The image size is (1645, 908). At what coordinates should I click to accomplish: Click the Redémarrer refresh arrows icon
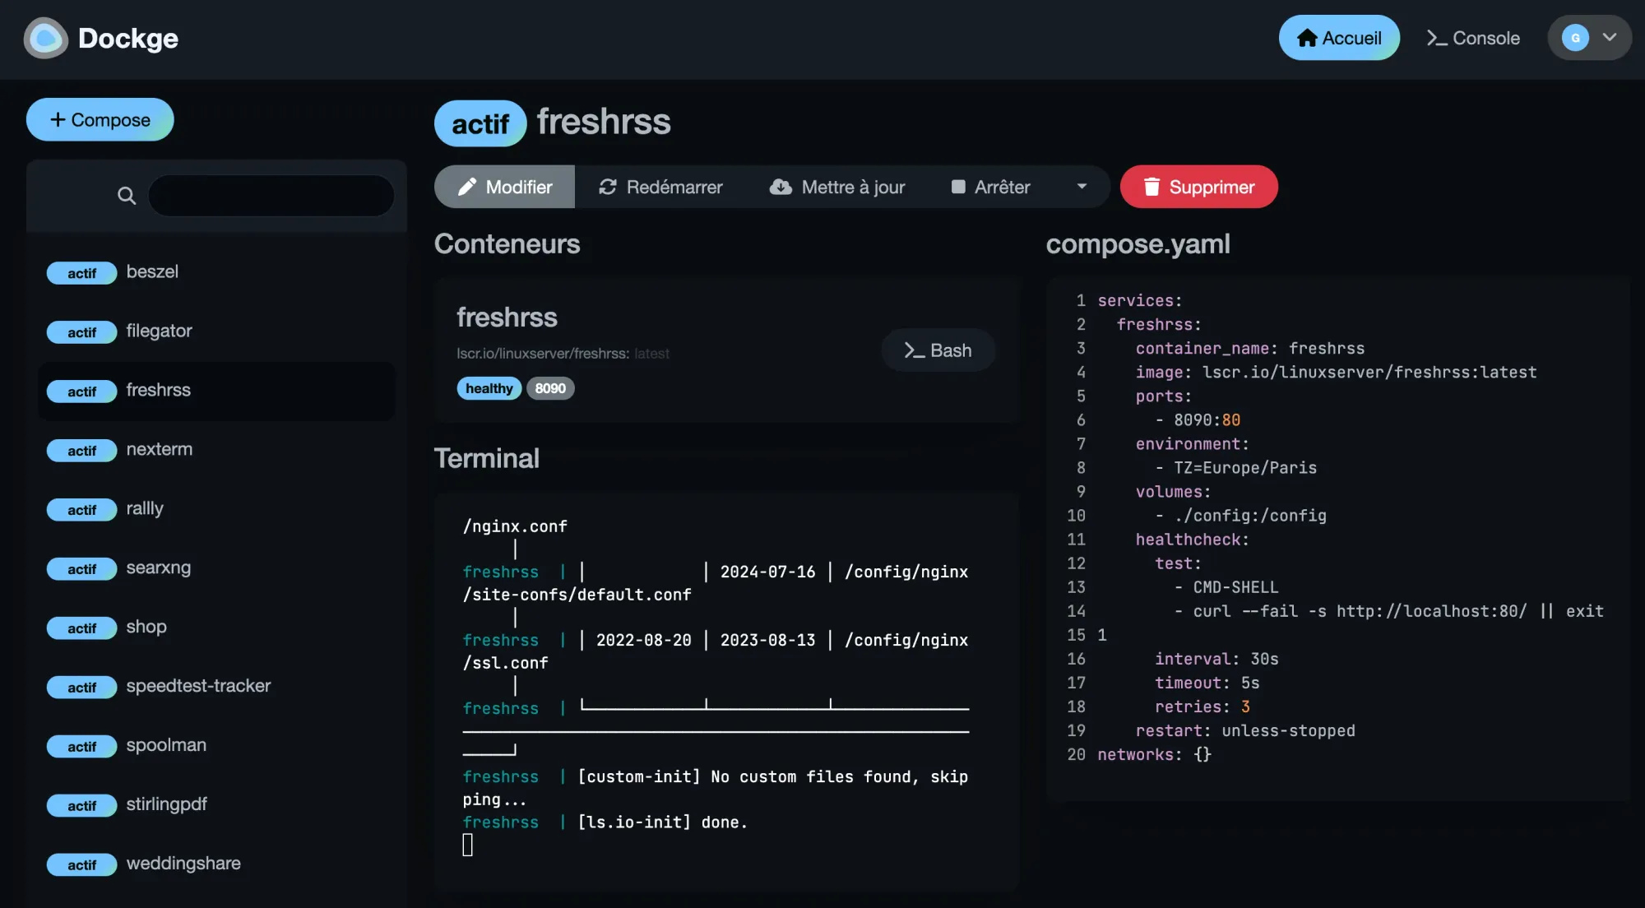click(x=608, y=187)
